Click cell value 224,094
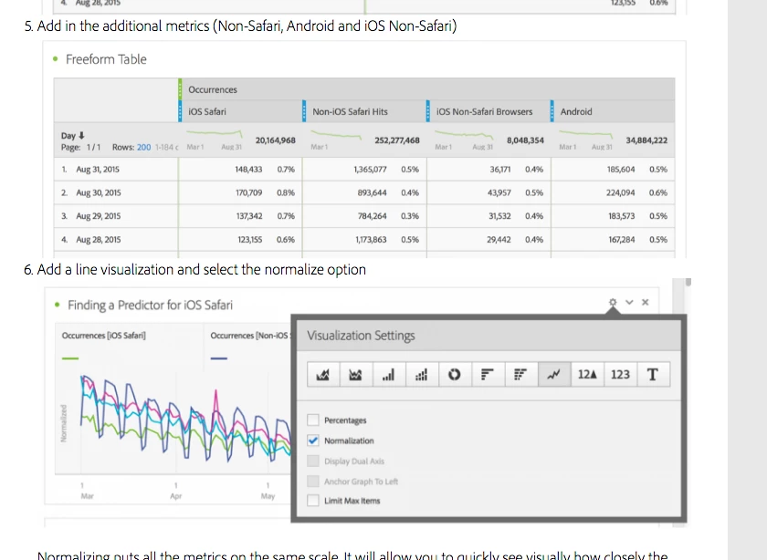This screenshot has width=767, height=560. click(x=620, y=192)
